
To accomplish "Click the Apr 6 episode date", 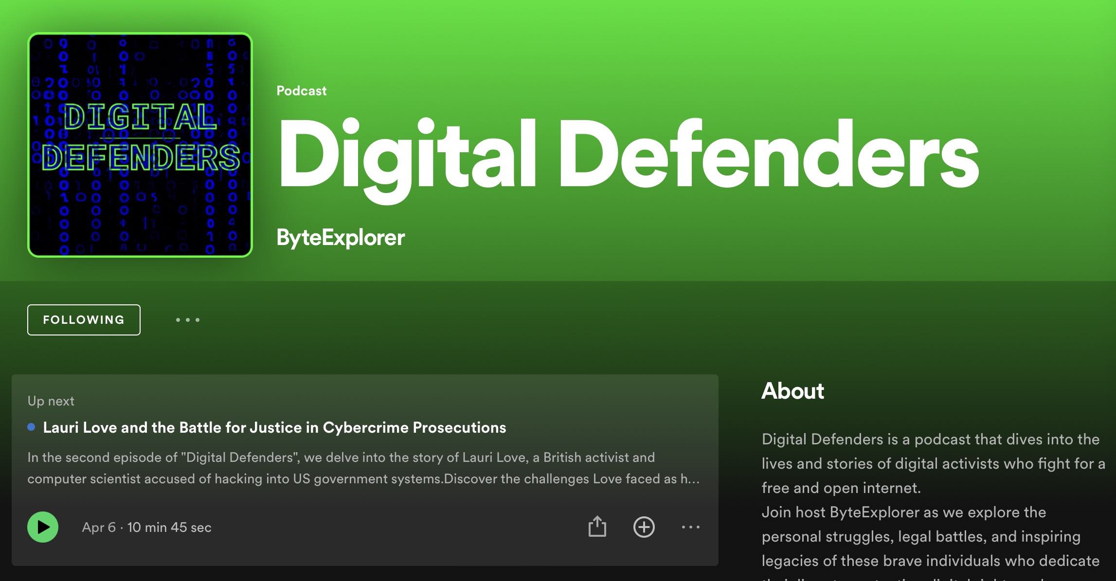I will point(99,528).
